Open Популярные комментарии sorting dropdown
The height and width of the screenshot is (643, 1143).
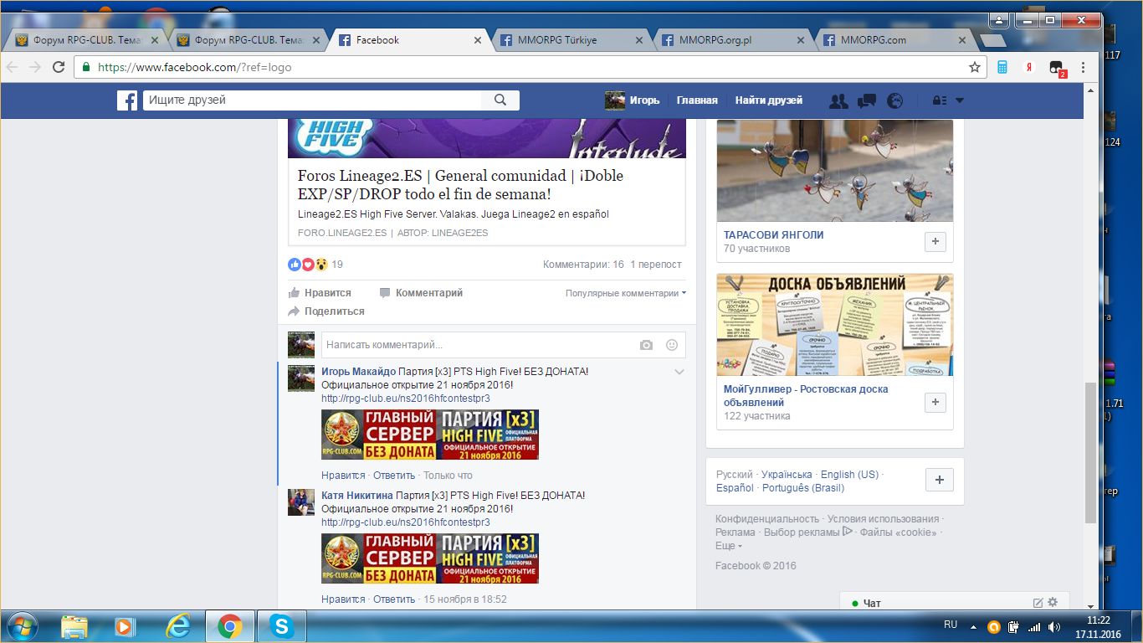point(625,293)
